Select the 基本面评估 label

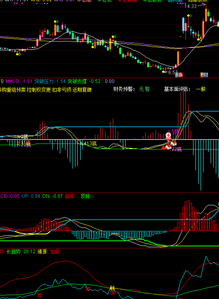coord(177,89)
